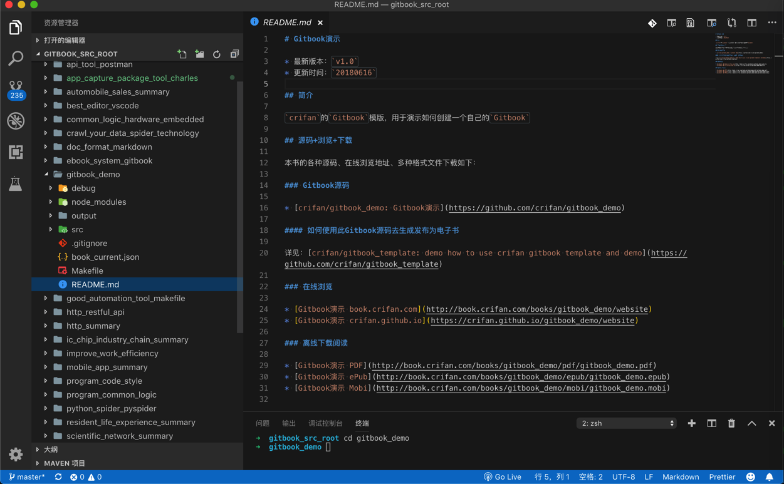Open the notifications bell in status bar
The height and width of the screenshot is (484, 784).
[x=769, y=477]
